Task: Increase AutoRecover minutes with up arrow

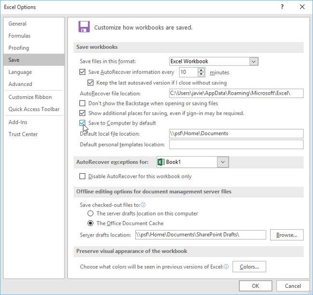Action: (x=201, y=70)
